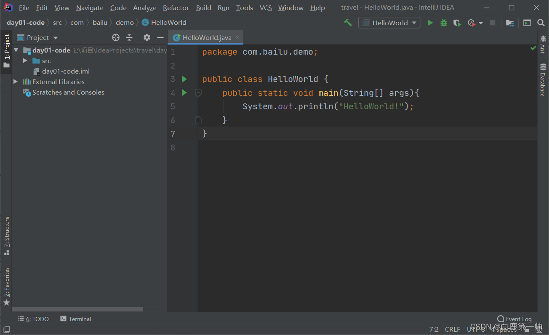Screen dimensions: 549x335
Task: Open Project panel gear settings
Action: 147,37
